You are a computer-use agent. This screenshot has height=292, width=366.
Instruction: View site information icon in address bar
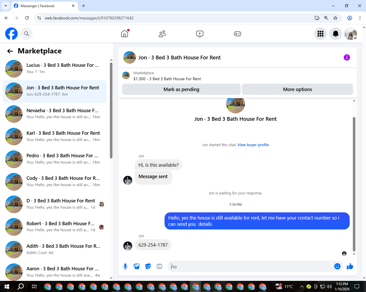pos(39,18)
